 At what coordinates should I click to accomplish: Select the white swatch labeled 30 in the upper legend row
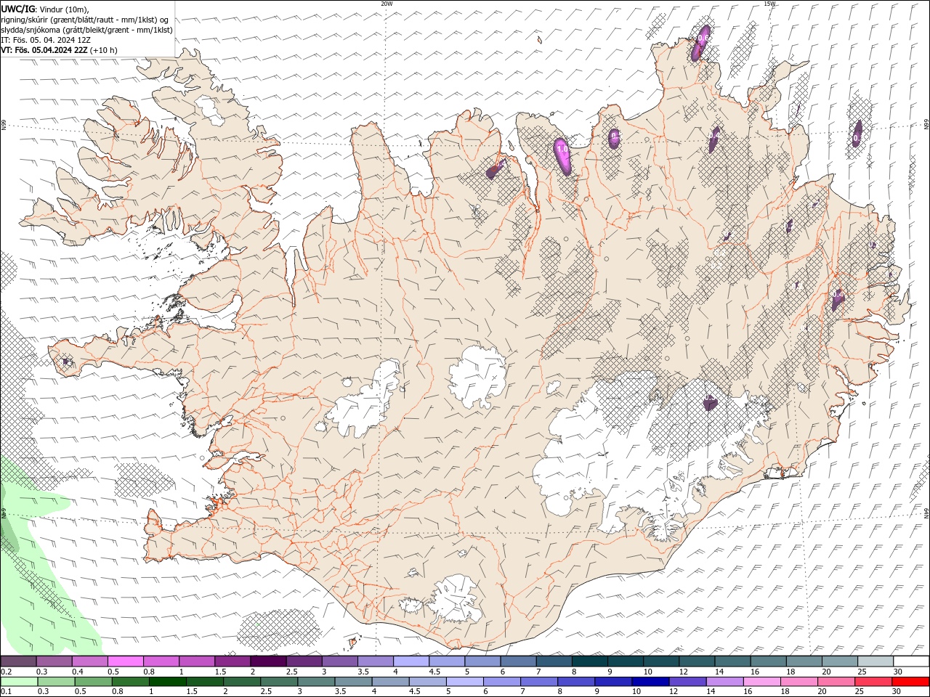pos(911,661)
